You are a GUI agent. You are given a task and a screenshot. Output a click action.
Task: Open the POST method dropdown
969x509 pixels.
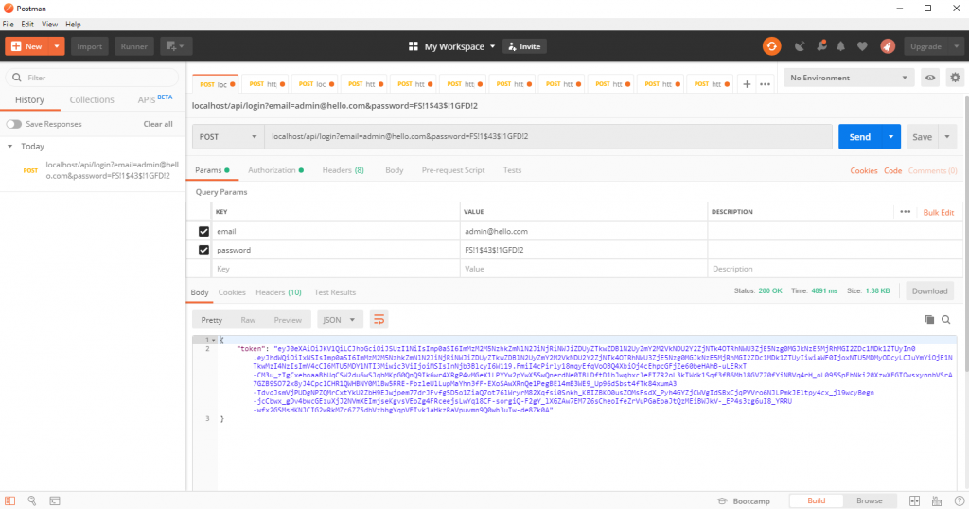(x=228, y=137)
